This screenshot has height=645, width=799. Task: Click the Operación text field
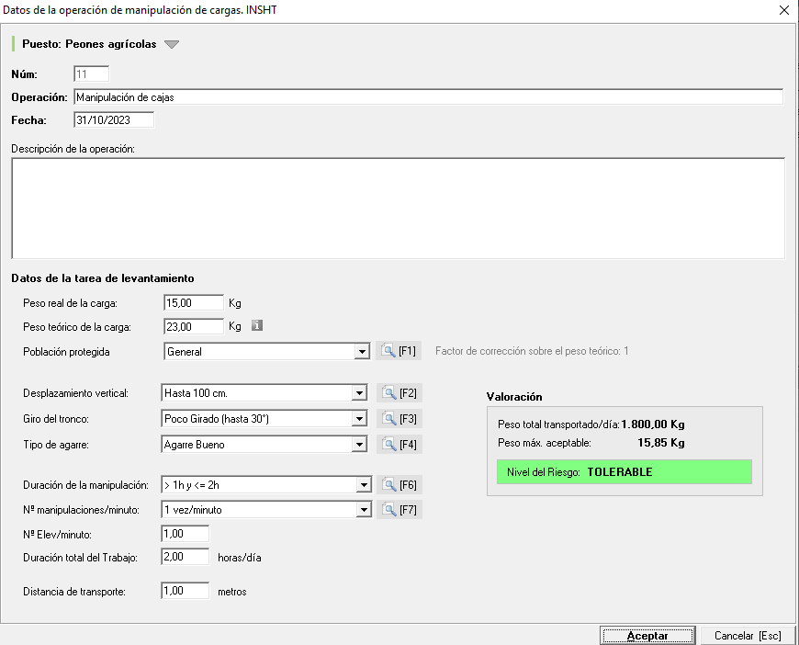tap(427, 97)
